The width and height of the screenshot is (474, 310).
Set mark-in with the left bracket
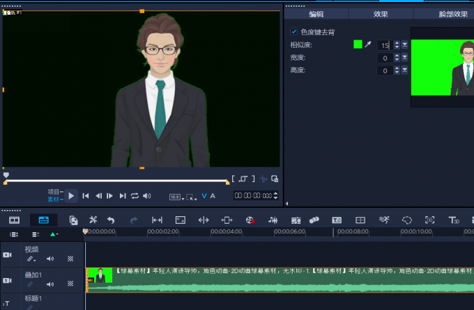point(233,179)
